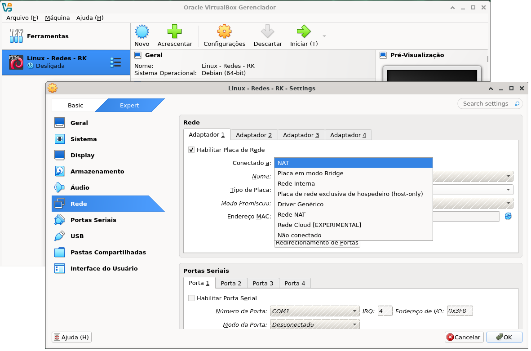Select Rede network icon in sidebar
531x351 pixels.
[60, 204]
